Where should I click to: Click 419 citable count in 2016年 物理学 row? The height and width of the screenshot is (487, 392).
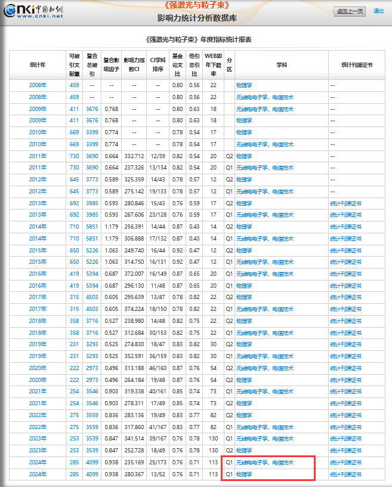coord(74,286)
